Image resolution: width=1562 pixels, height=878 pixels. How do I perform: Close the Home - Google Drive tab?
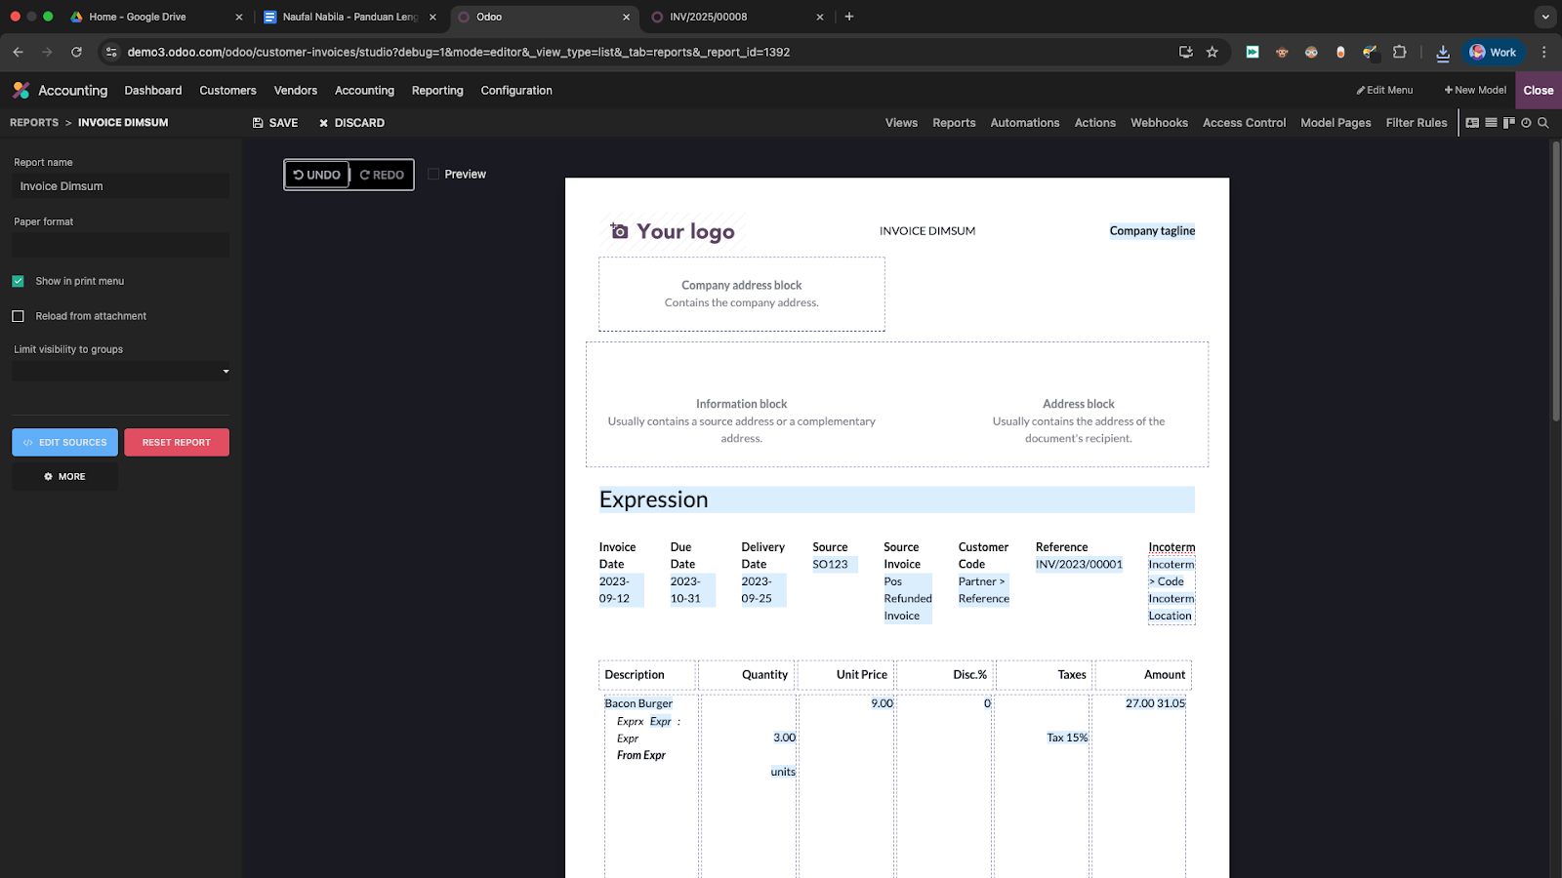point(239,17)
